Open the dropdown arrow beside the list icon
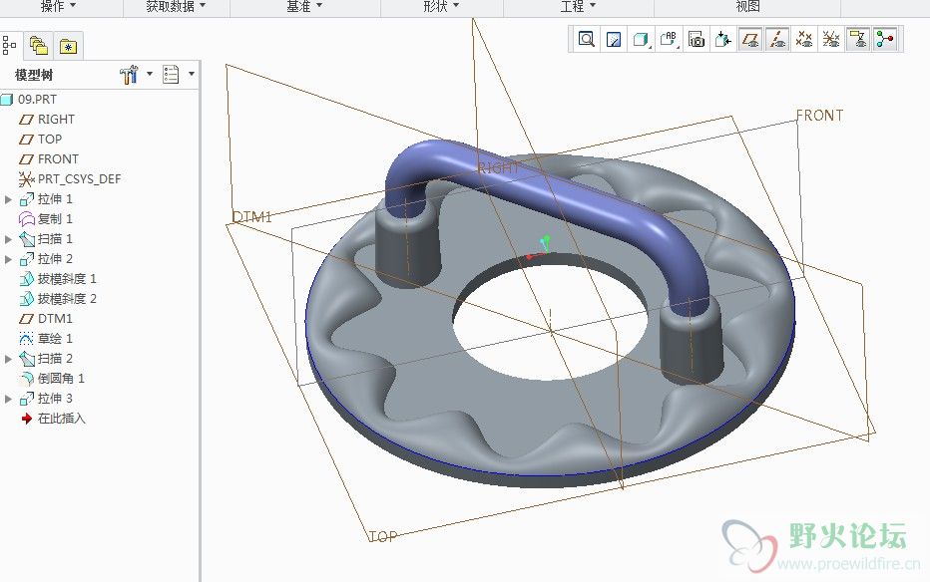Image resolution: width=930 pixels, height=582 pixels. [x=192, y=74]
